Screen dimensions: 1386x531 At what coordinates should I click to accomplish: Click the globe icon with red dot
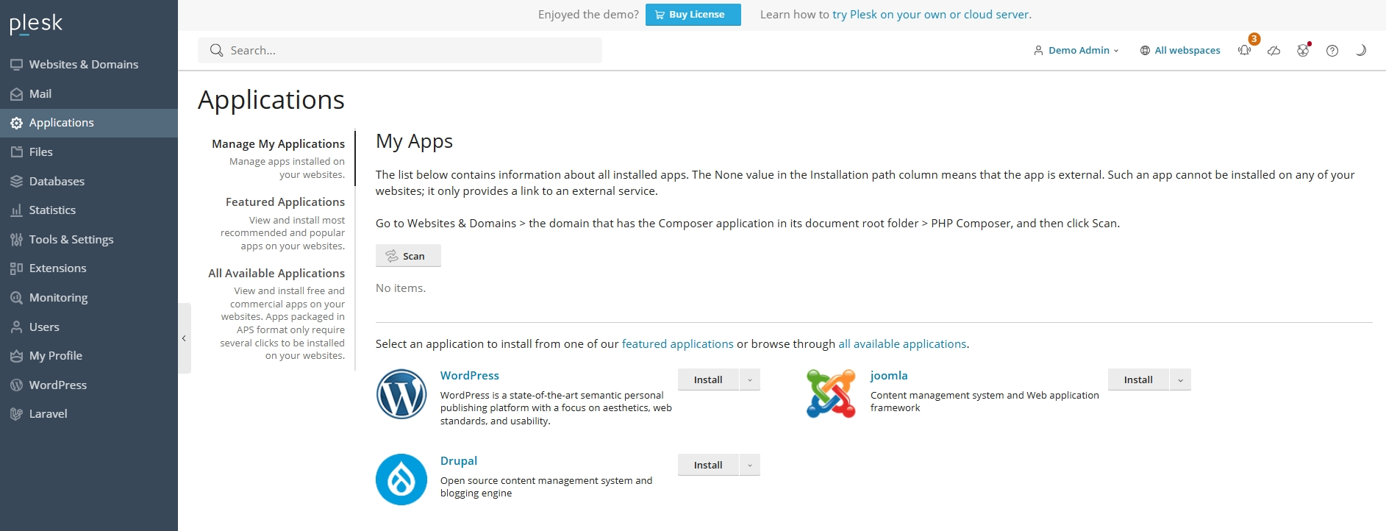pyautogui.click(x=1303, y=50)
